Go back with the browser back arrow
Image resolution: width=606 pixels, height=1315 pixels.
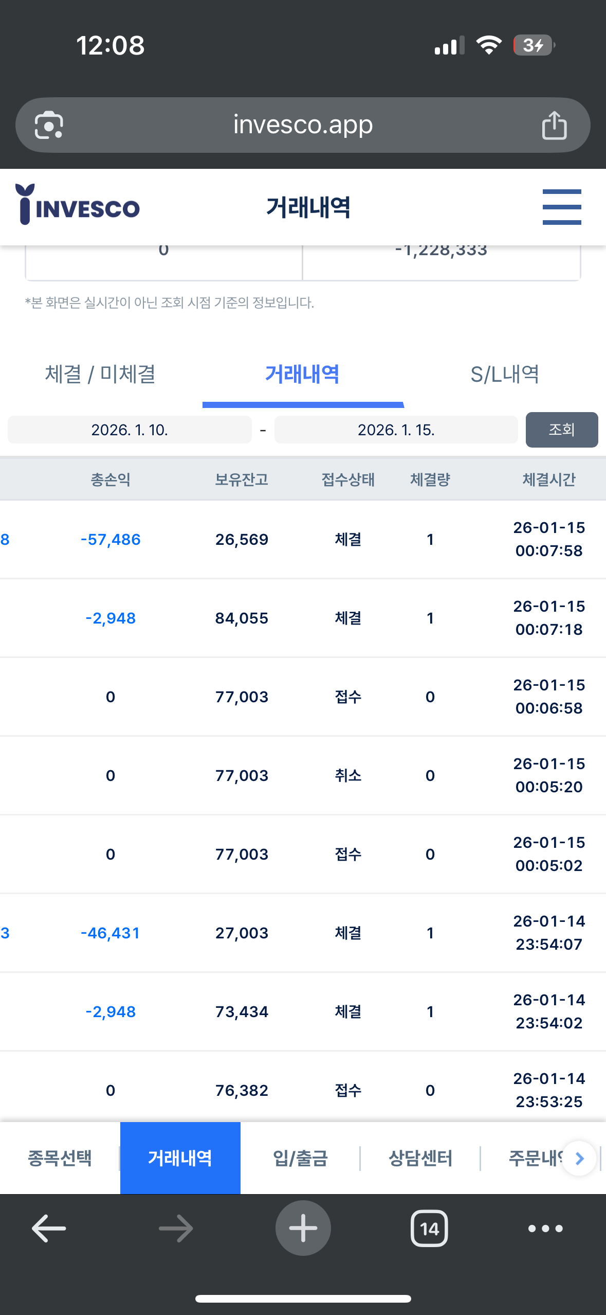pos(49,1228)
